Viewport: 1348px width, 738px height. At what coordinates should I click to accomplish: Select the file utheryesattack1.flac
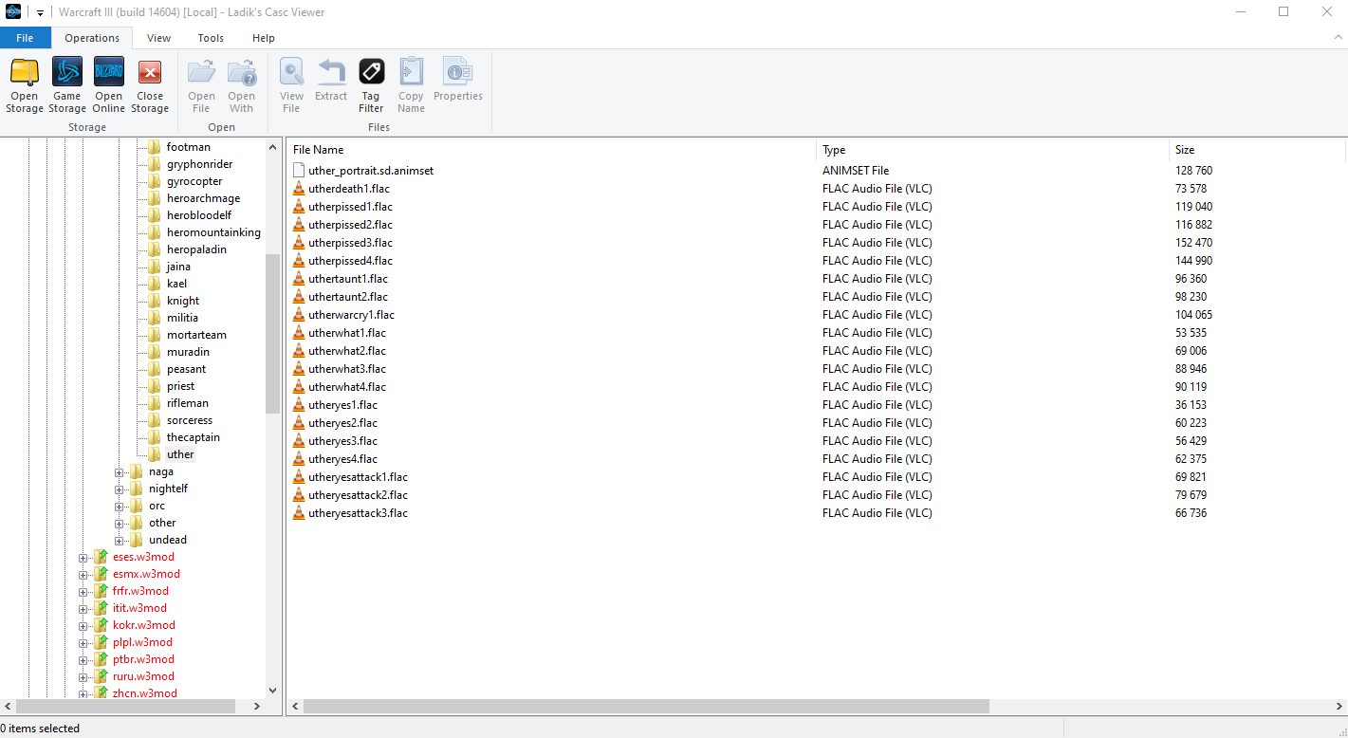coord(358,477)
